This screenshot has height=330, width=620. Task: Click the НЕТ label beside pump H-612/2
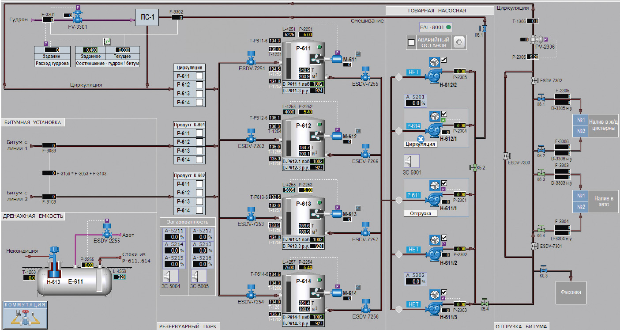click(x=413, y=72)
